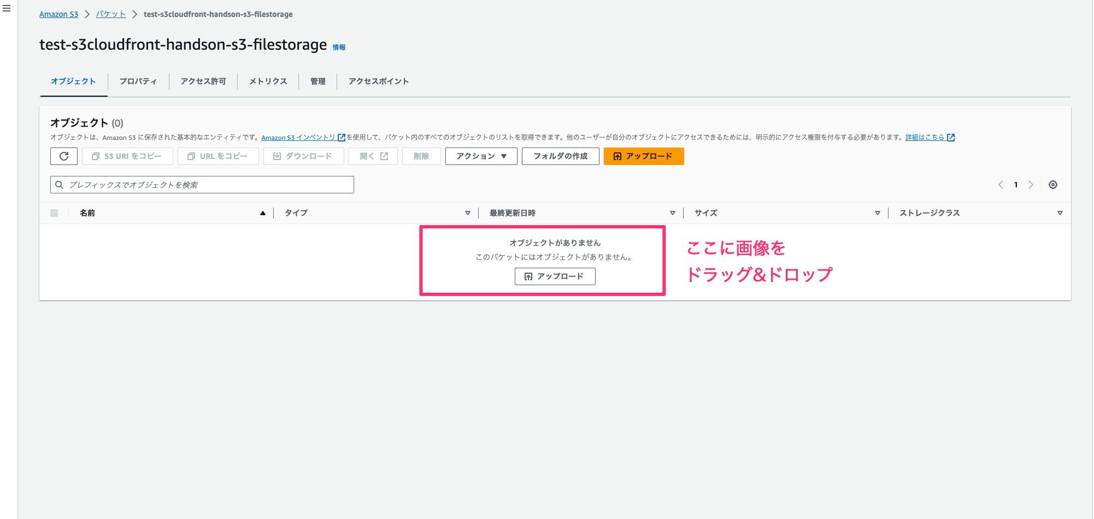Open the 管理 tab
The height and width of the screenshot is (519, 1094).
pyautogui.click(x=317, y=81)
